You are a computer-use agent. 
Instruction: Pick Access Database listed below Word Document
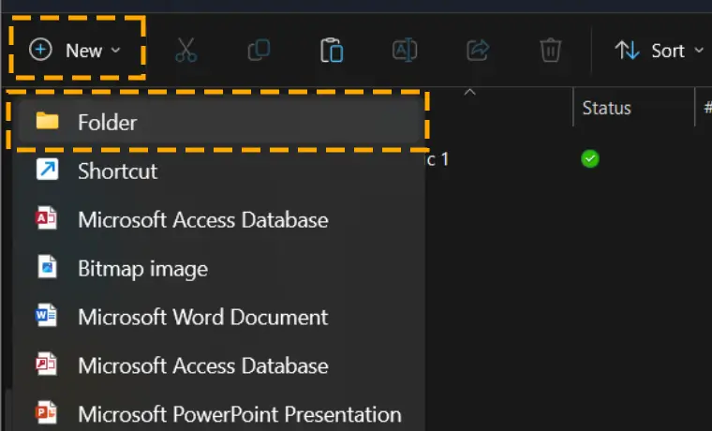click(x=218, y=365)
